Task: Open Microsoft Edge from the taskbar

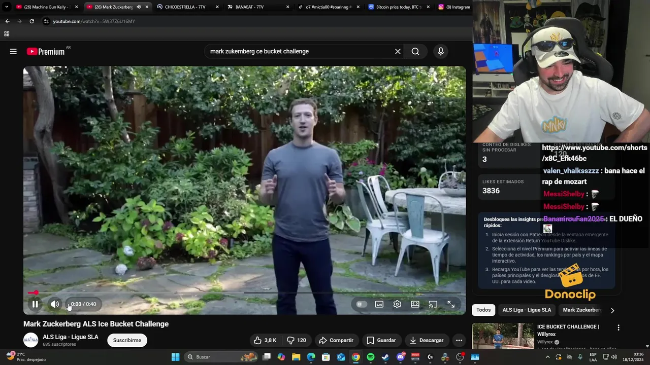Action: [311, 357]
